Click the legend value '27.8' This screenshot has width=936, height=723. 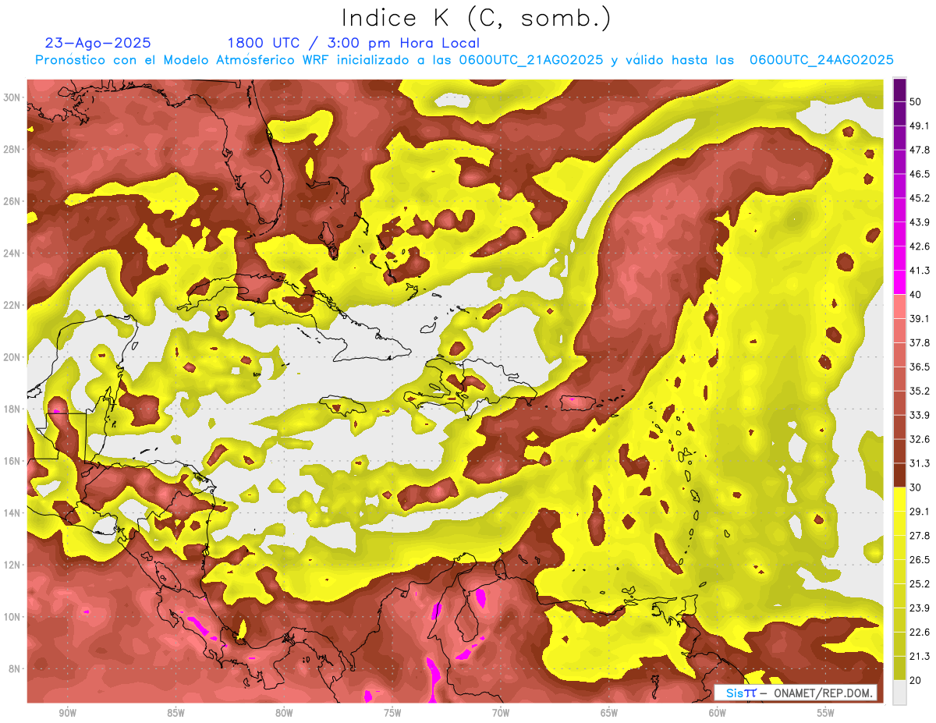[920, 535]
